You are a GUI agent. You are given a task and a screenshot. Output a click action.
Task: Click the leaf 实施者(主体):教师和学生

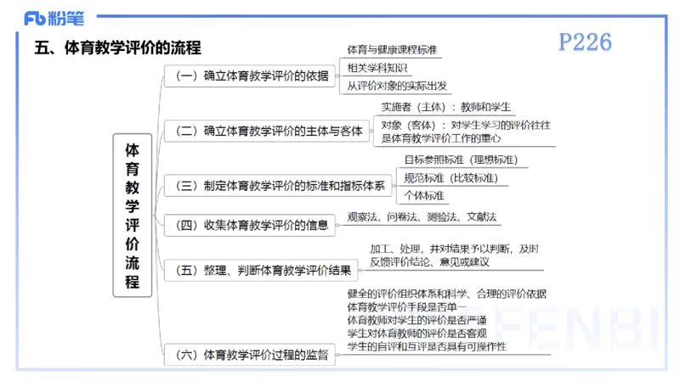coord(445,107)
